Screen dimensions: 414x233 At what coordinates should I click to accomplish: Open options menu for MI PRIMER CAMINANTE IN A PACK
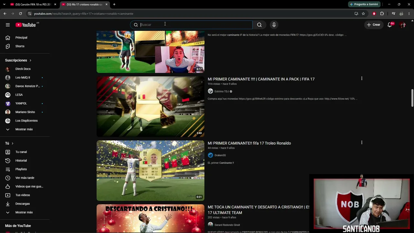[362, 78]
